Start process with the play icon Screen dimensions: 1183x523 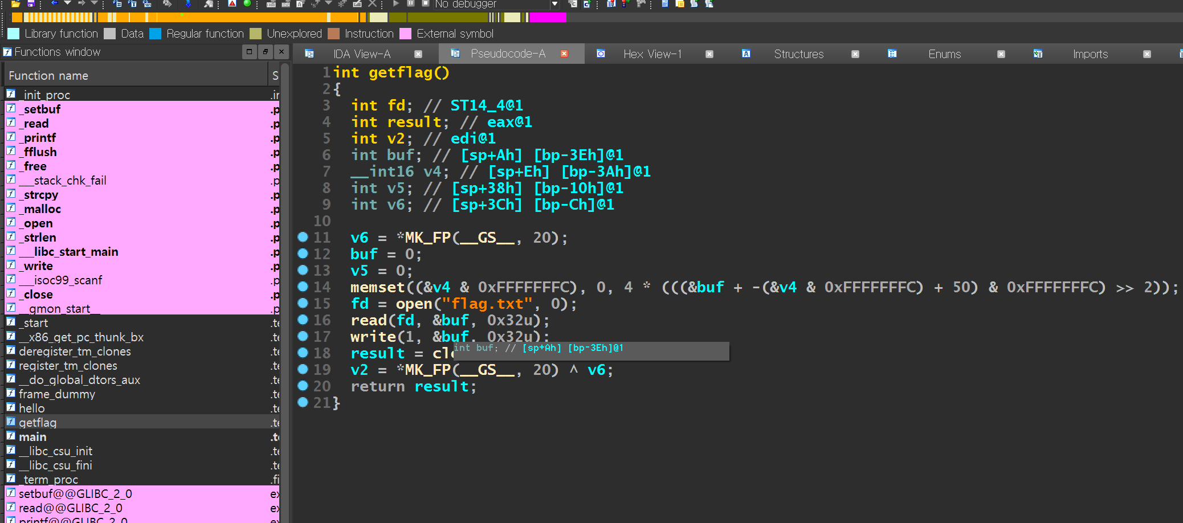[396, 3]
